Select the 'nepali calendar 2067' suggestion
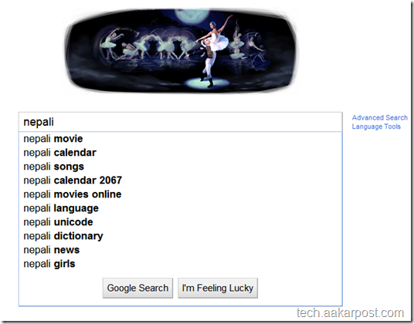 (180, 181)
